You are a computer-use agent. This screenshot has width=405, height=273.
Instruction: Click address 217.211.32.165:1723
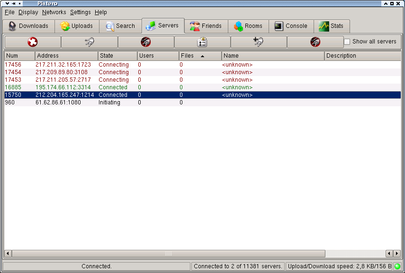pos(63,65)
